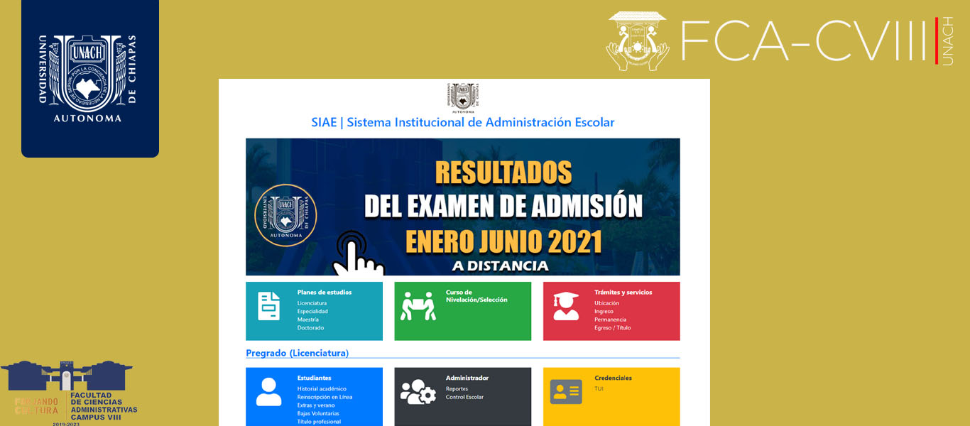The width and height of the screenshot is (970, 426).
Task: Open the admission exam results banner
Action: [463, 207]
